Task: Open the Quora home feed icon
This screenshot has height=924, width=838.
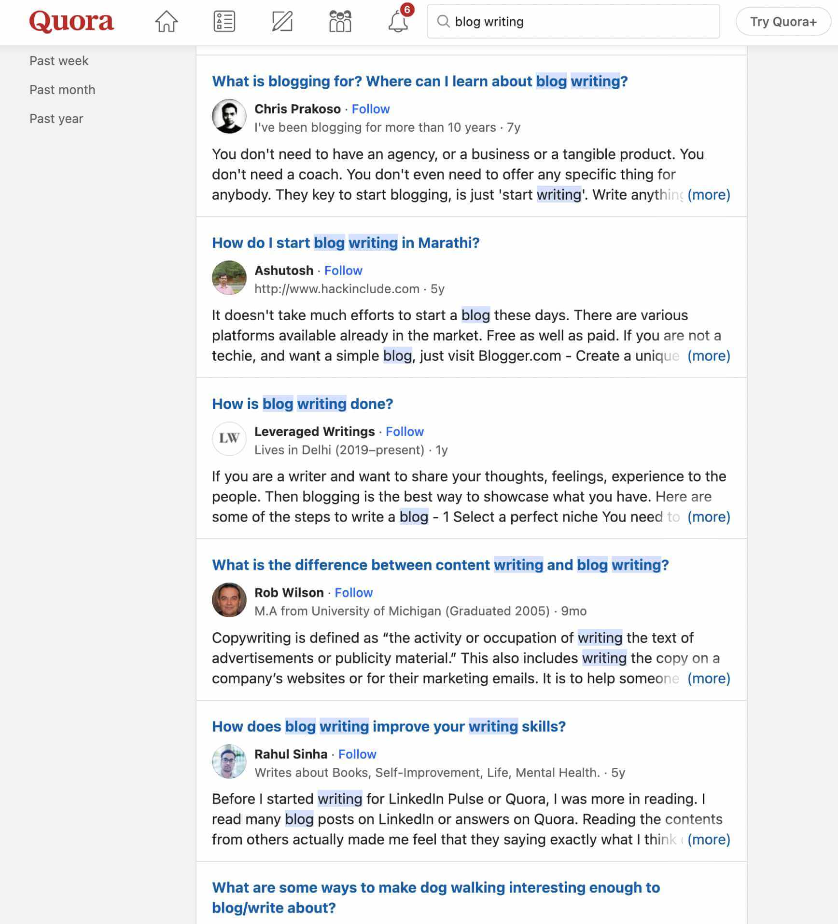Action: [x=167, y=22]
